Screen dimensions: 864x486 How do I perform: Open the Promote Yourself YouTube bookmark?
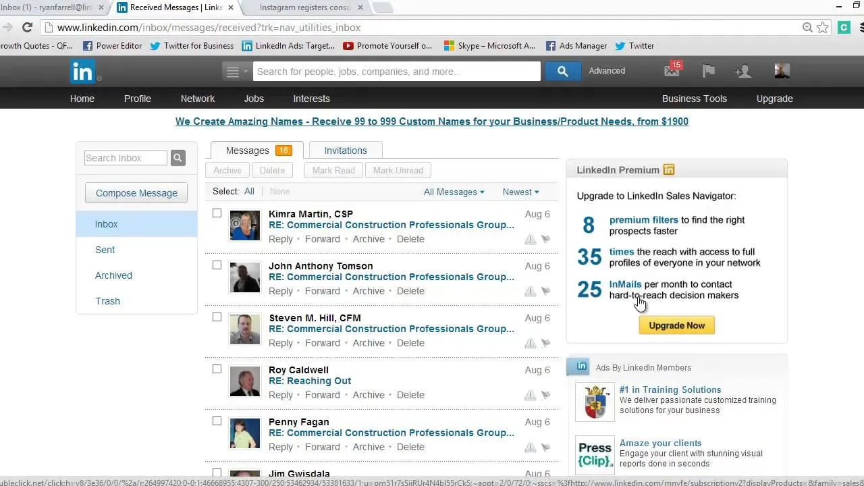[387, 46]
